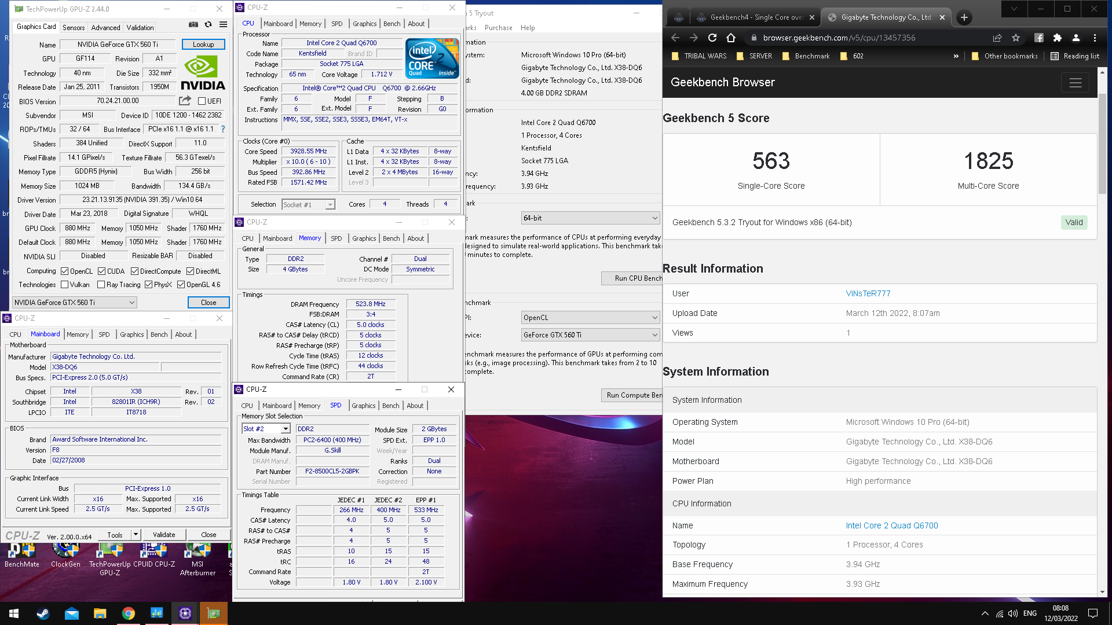Open CPU-Z Tools dropdown arrow
This screenshot has width=1112, height=625.
tap(136, 535)
